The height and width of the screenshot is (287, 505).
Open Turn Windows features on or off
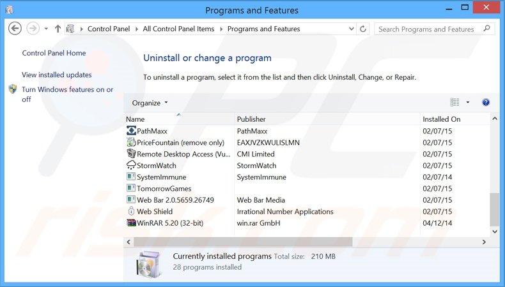67,94
